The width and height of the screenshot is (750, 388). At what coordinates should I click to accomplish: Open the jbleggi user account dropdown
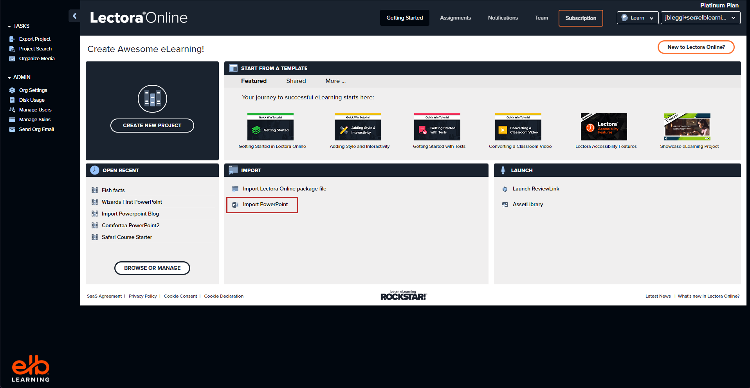pos(700,18)
